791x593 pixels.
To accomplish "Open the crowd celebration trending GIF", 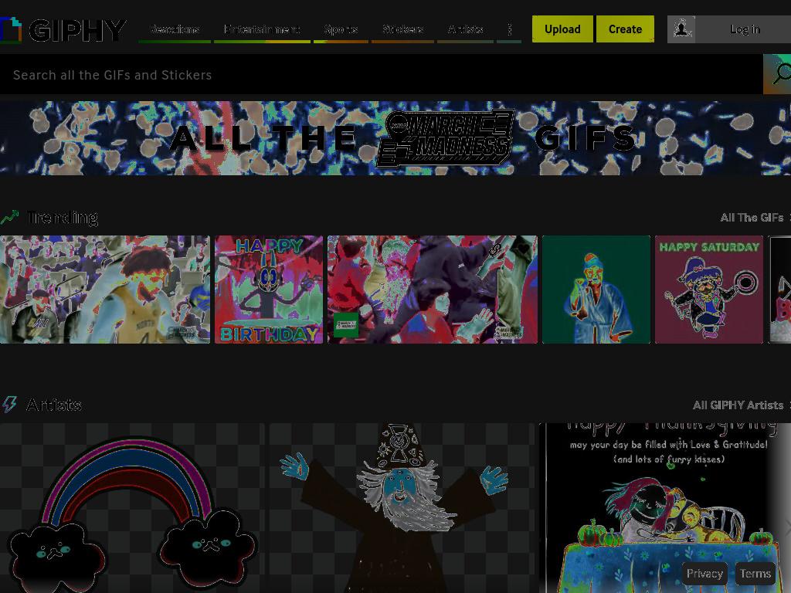I will (433, 290).
